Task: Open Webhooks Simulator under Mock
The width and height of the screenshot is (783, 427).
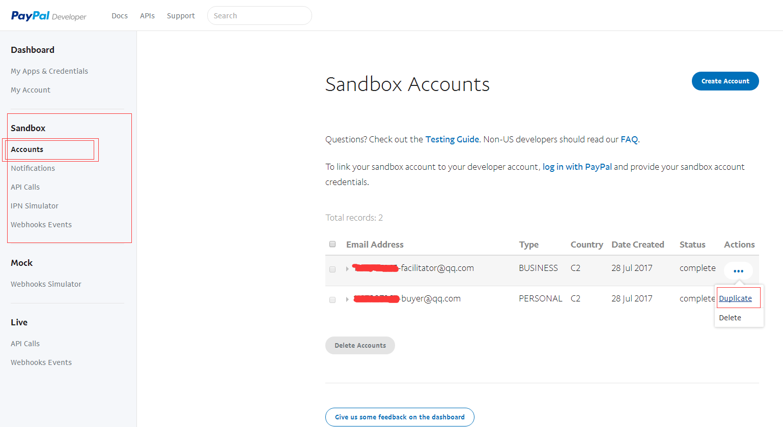Action: [46, 284]
